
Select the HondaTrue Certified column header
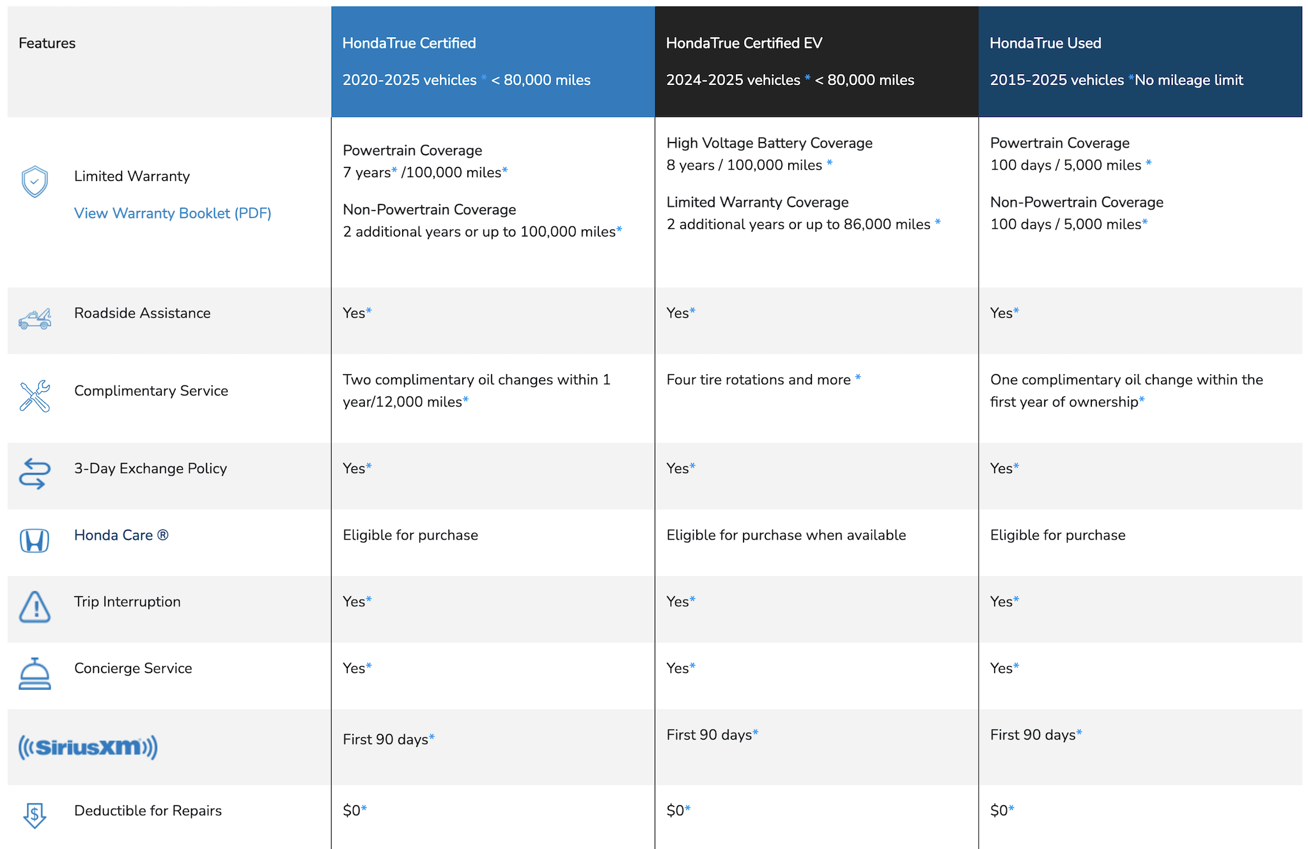coord(493,62)
